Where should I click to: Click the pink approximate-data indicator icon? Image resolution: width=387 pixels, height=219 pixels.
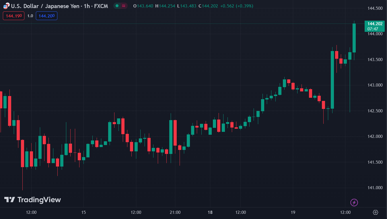coord(124,6)
